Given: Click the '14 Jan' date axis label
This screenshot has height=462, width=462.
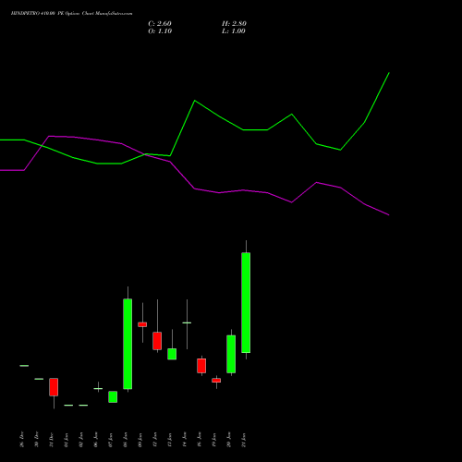Looking at the screenshot, I should click(x=185, y=440).
